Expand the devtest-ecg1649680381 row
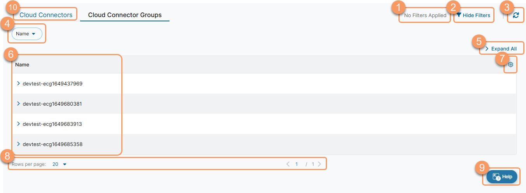526x193 pixels. pyautogui.click(x=18, y=104)
